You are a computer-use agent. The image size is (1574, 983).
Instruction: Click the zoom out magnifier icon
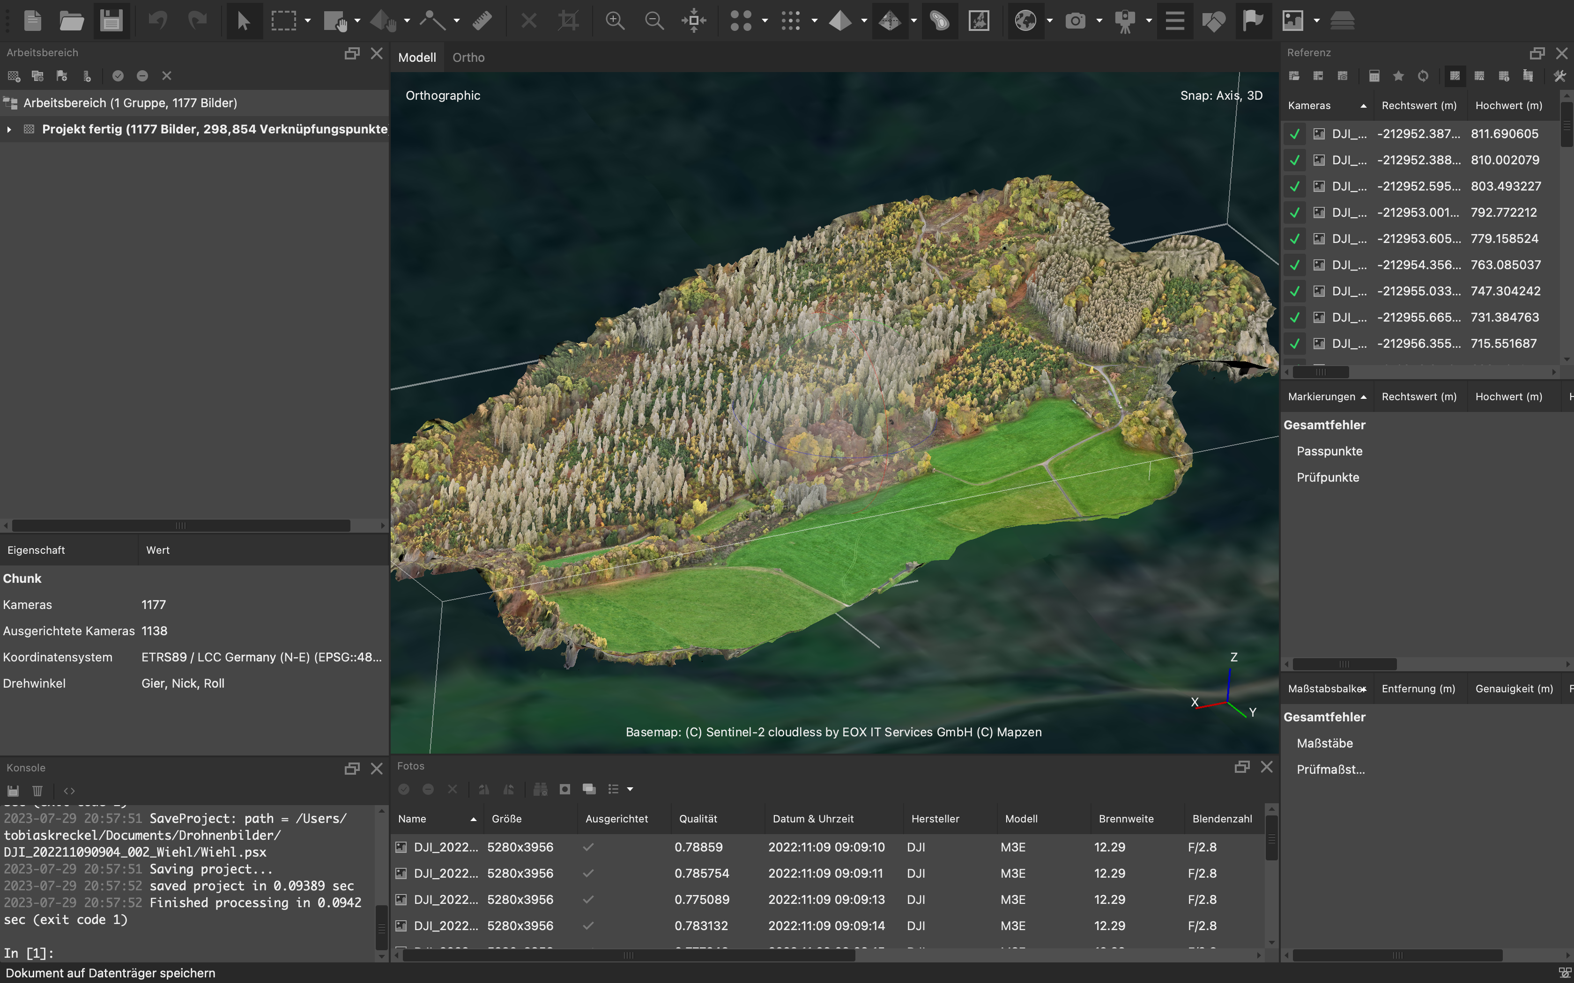coord(654,21)
